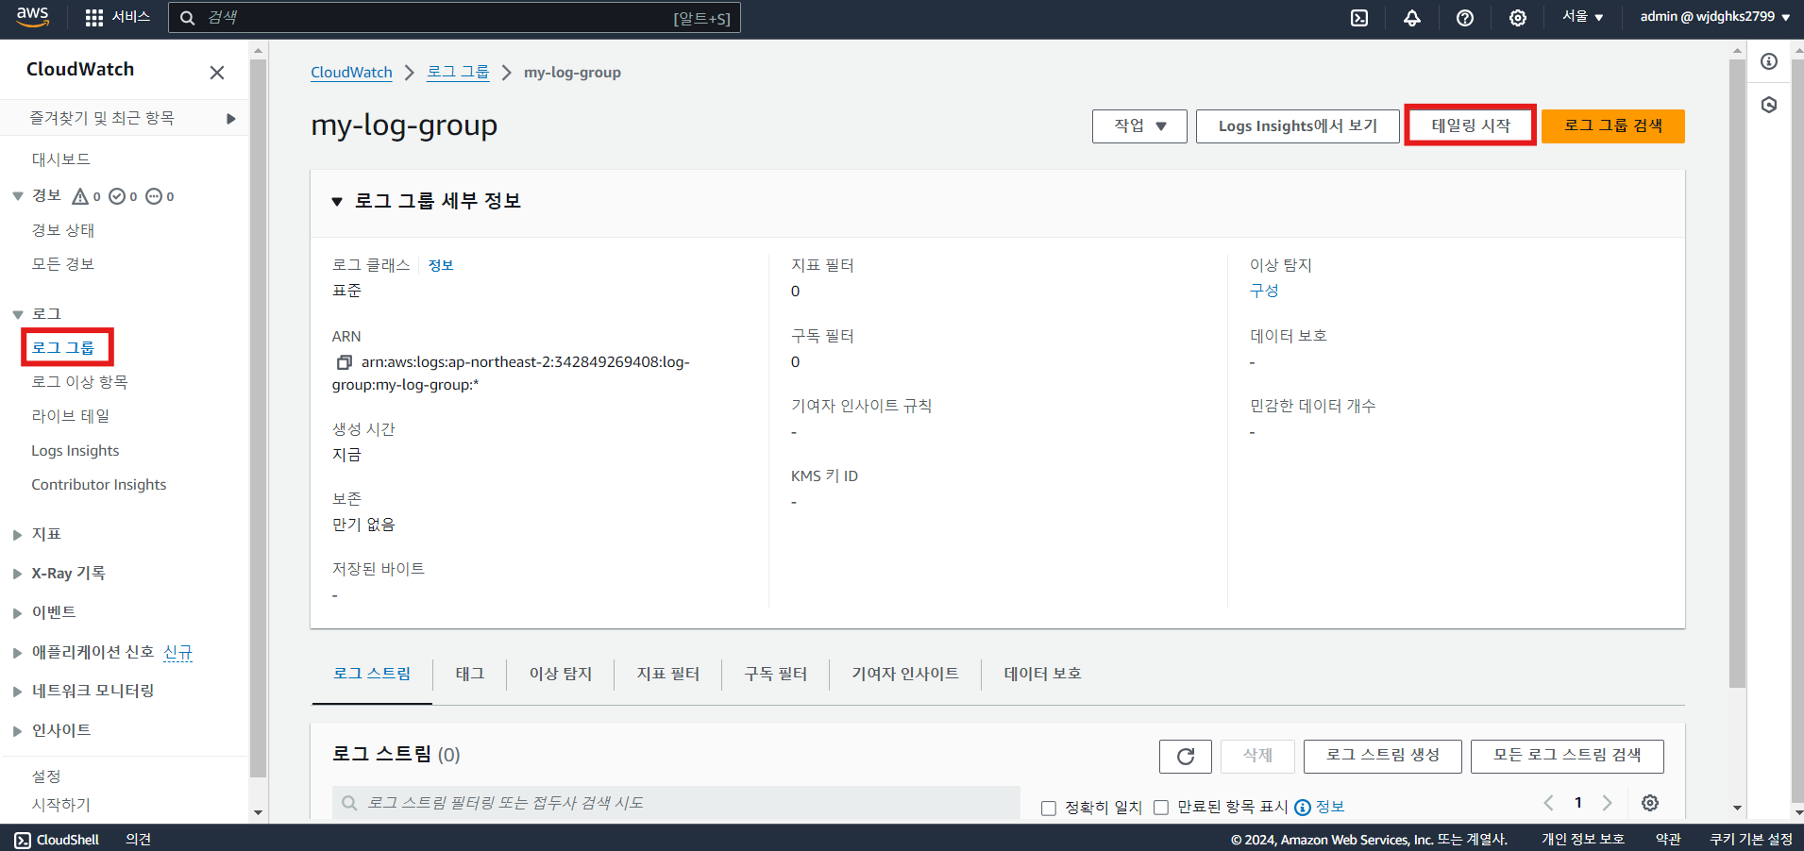Click the Log groups breadcrumb link
Image resolution: width=1804 pixels, height=851 pixels.
458,73
